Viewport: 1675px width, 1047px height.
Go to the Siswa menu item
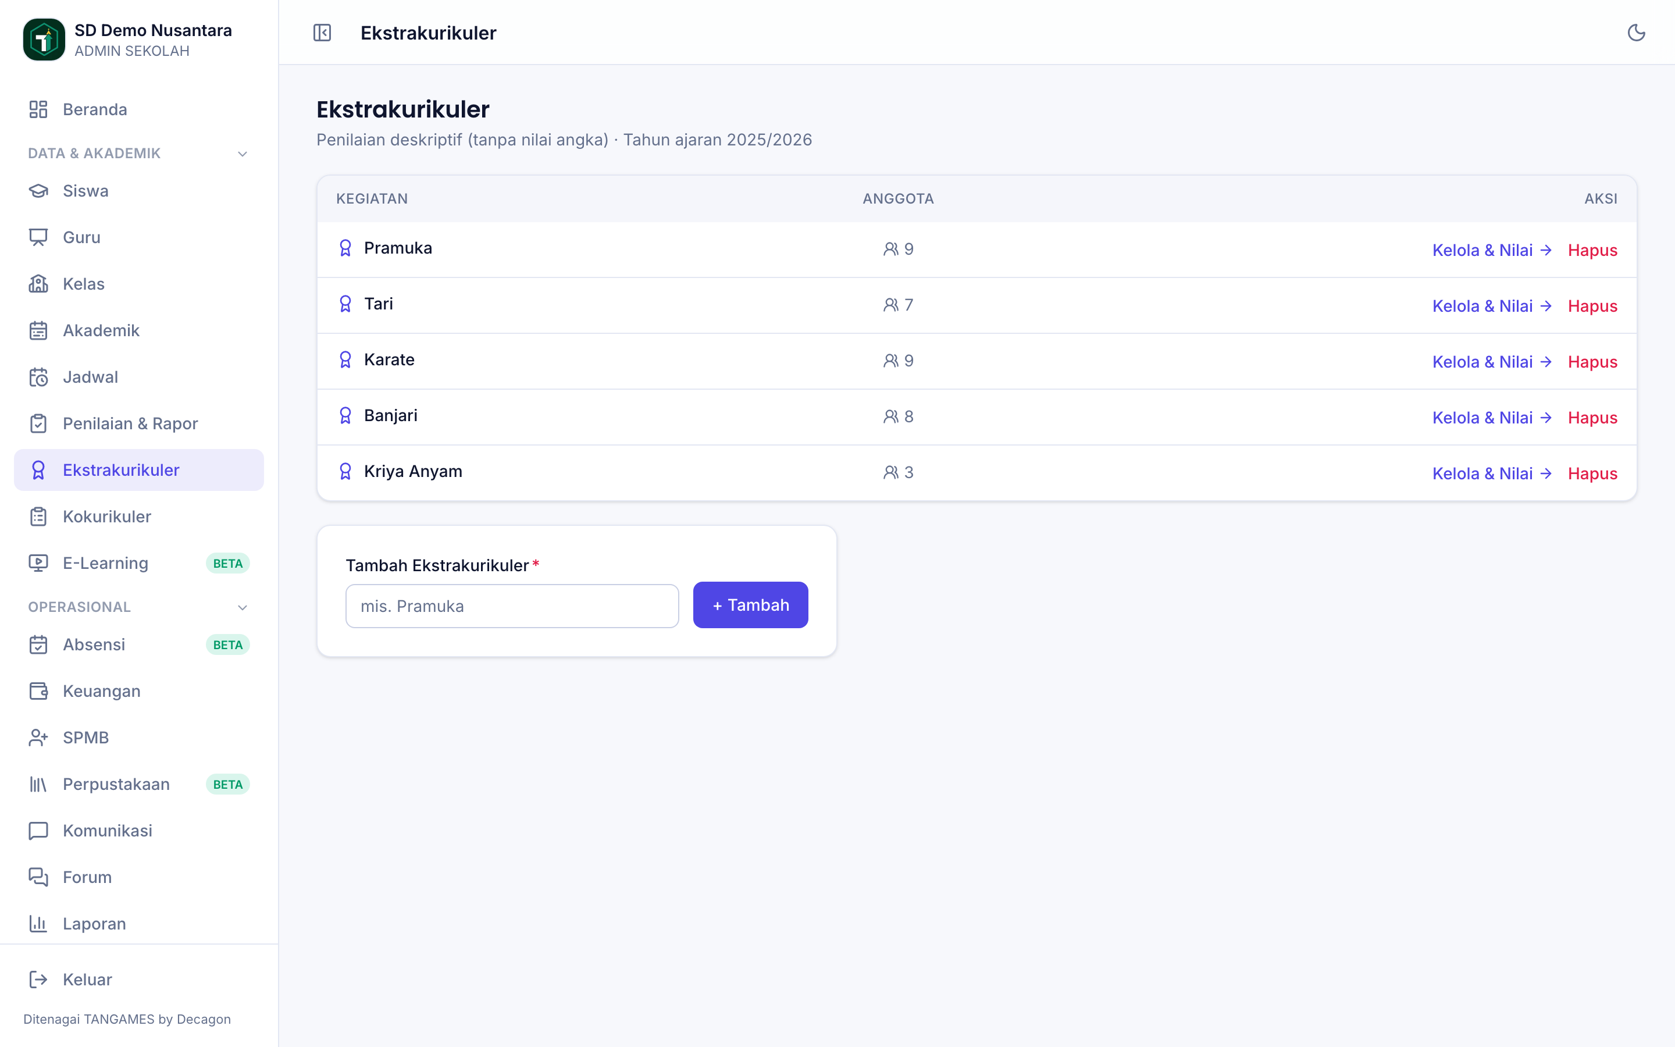(x=138, y=191)
